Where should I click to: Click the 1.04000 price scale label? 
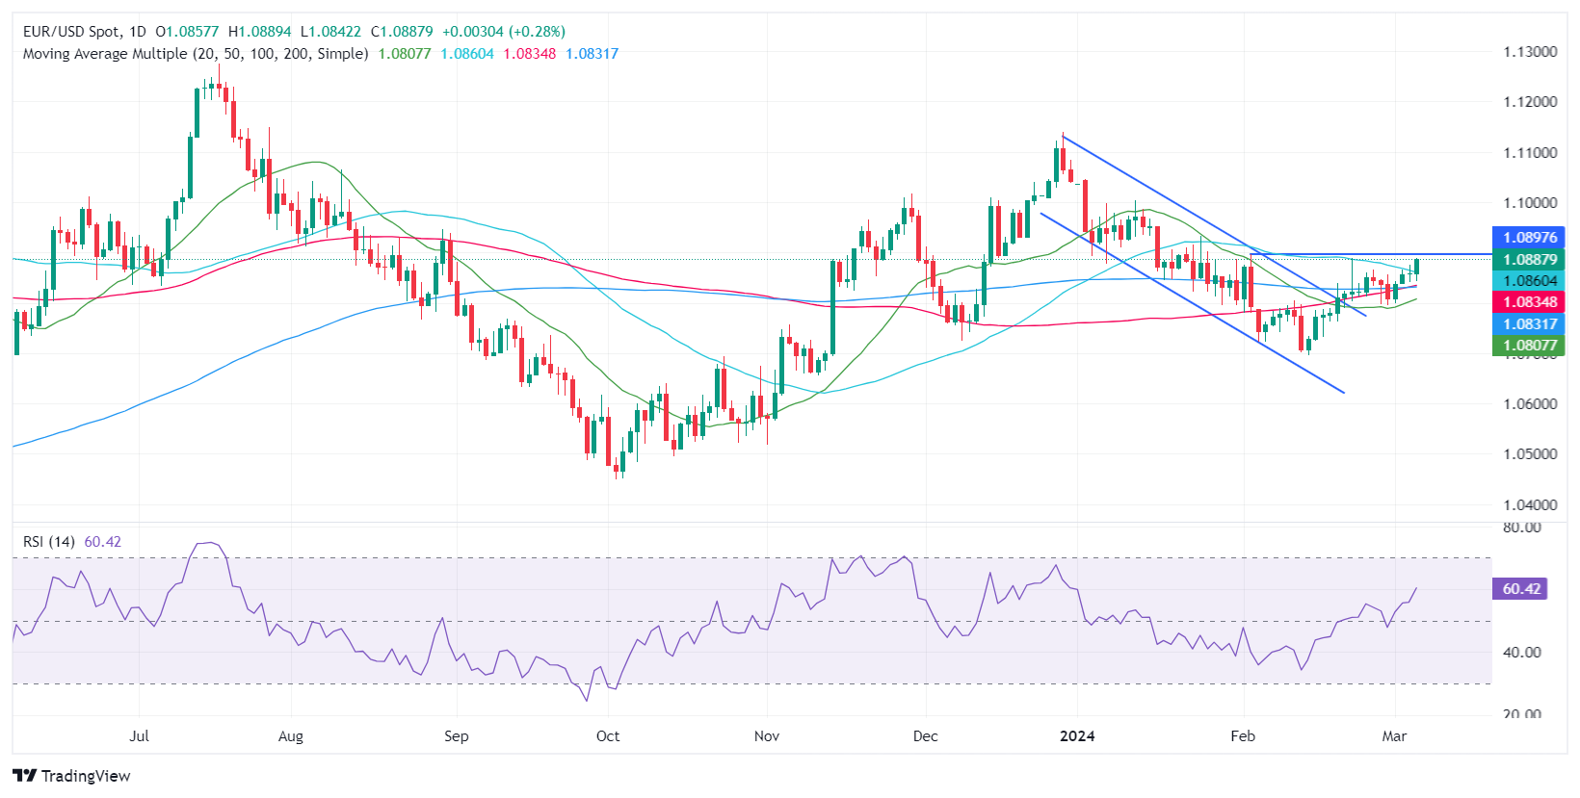click(1530, 504)
